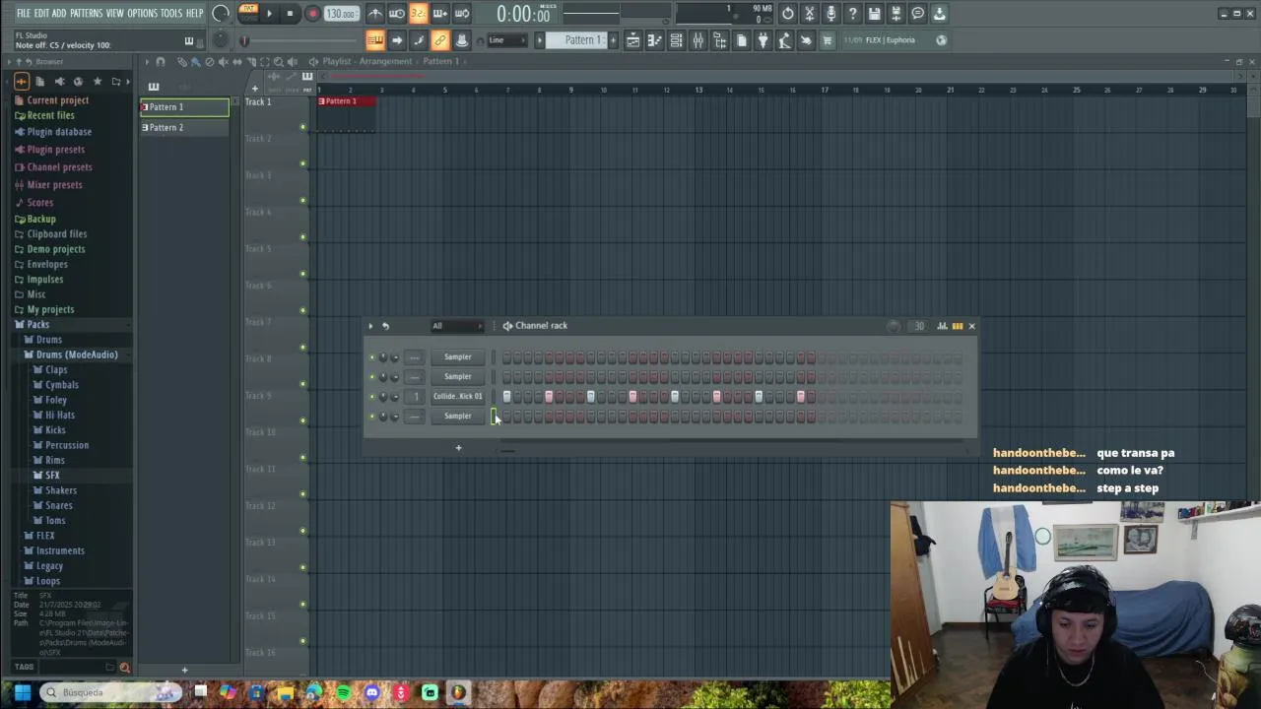The width and height of the screenshot is (1261, 709).
Task: Open the channel filter All dropdown
Action: pos(456,326)
